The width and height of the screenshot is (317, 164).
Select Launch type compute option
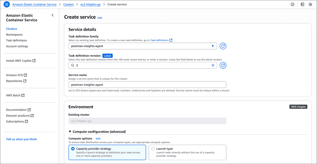[187, 152]
